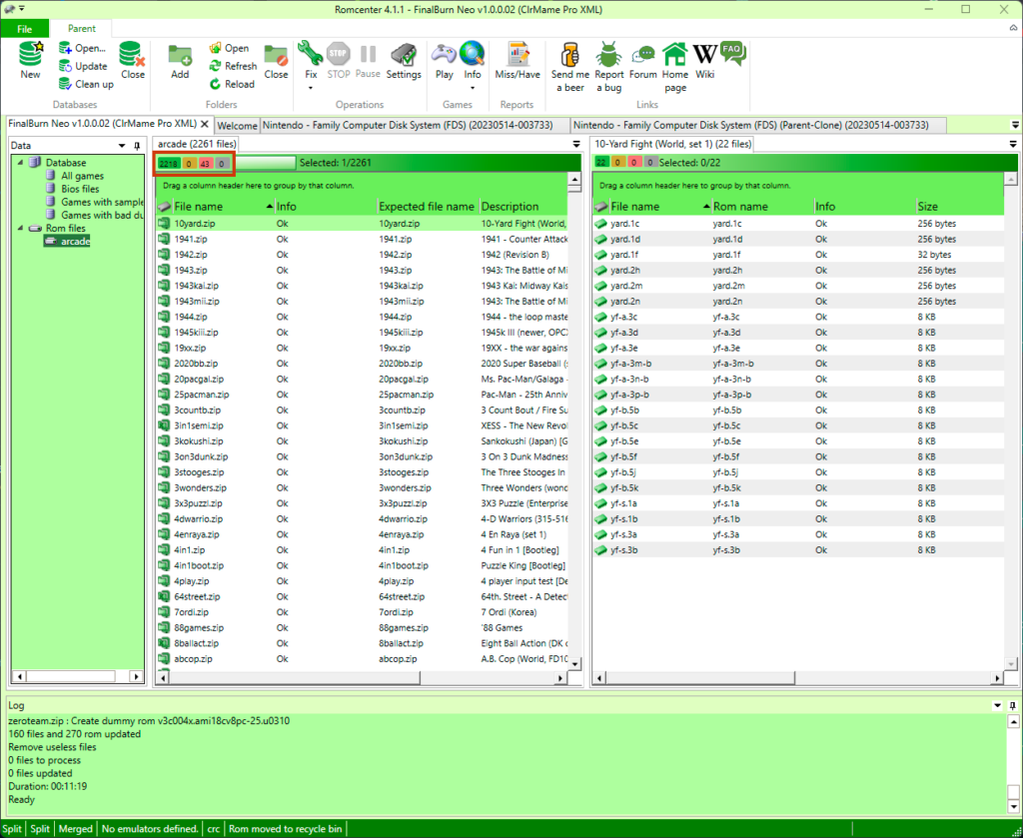This screenshot has height=838, width=1023.
Task: Toggle the Log panel pin
Action: pyautogui.click(x=1013, y=705)
